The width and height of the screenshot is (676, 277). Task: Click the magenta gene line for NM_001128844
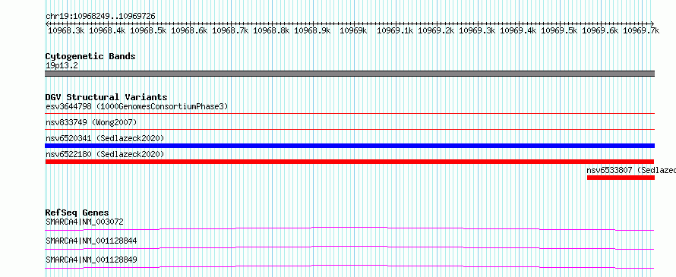tap(349, 247)
